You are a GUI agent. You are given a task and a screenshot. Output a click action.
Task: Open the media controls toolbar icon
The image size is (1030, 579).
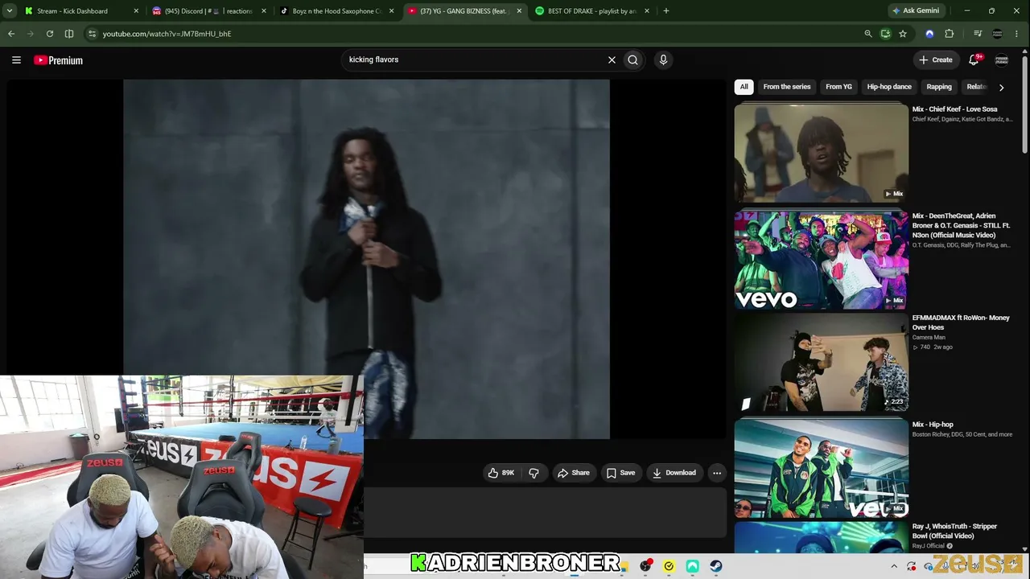click(x=978, y=34)
